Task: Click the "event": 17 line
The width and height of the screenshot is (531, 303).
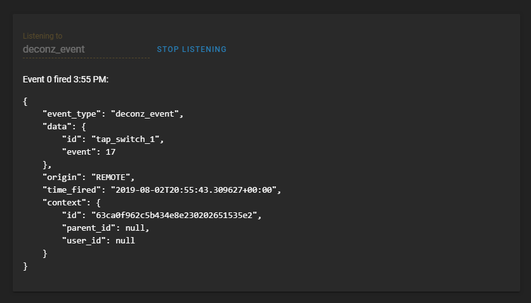Action: point(89,152)
